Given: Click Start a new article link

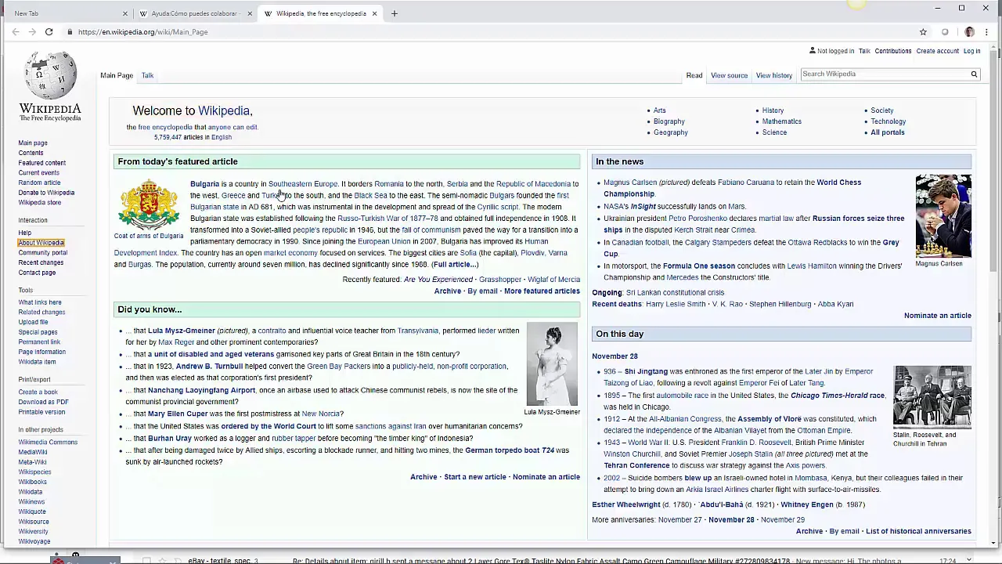Looking at the screenshot, I should pyautogui.click(x=475, y=477).
